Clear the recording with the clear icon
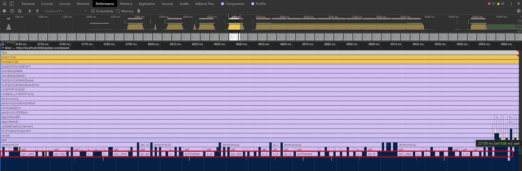 20,11
